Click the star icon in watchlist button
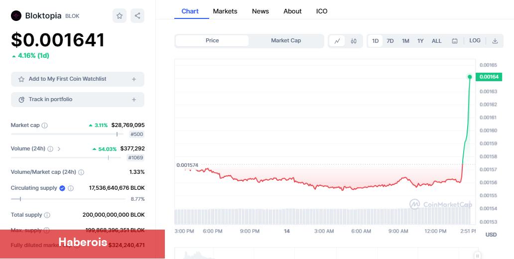514x259 pixels. [21, 79]
